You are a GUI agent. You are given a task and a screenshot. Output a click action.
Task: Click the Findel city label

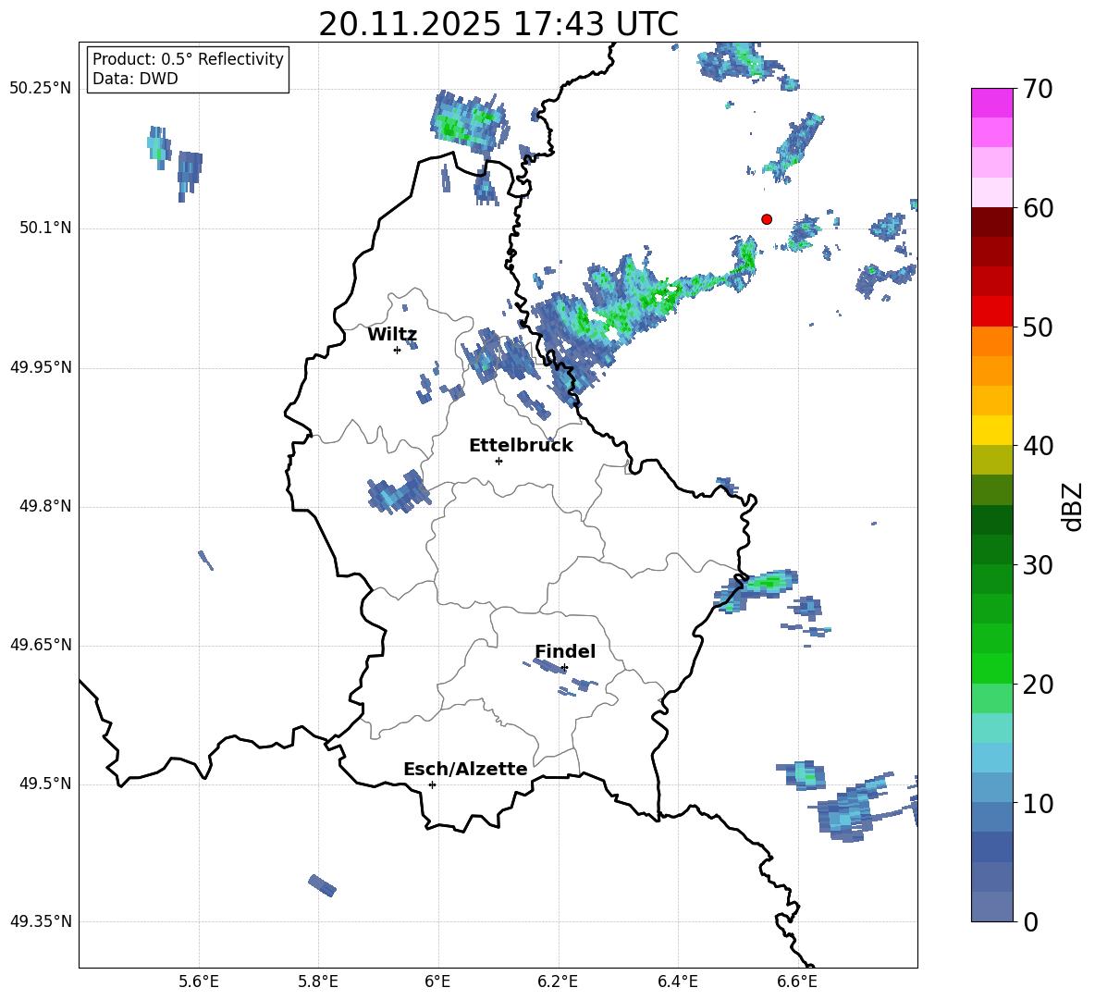pos(565,651)
